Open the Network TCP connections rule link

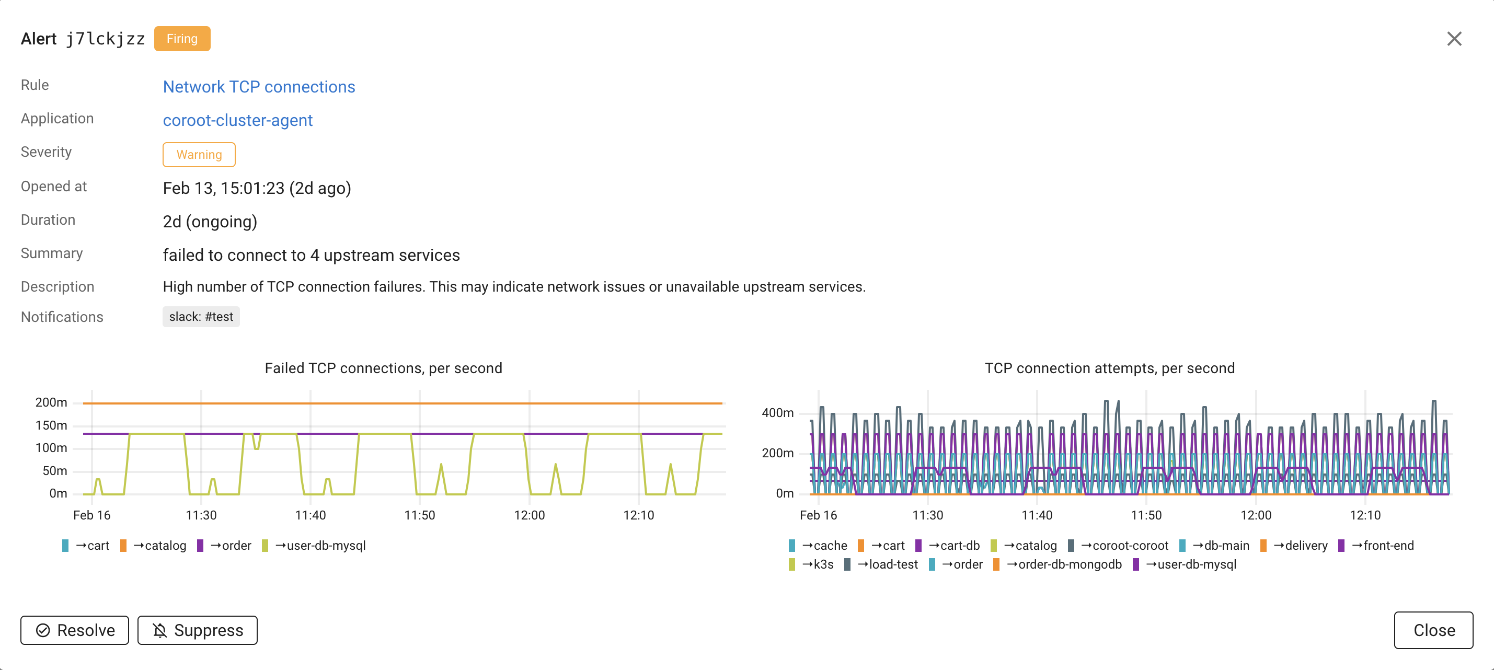pos(259,87)
